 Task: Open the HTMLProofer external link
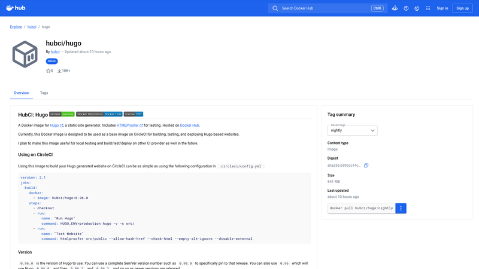coord(129,126)
